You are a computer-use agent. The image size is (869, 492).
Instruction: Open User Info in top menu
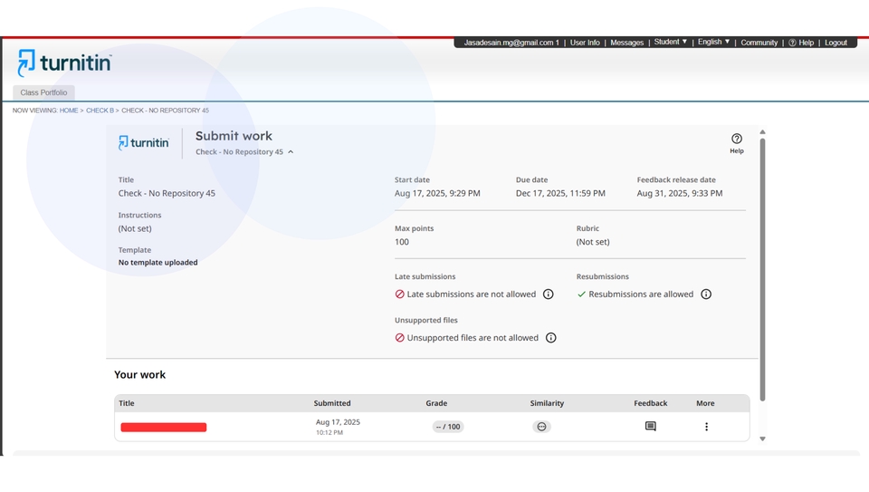(585, 43)
